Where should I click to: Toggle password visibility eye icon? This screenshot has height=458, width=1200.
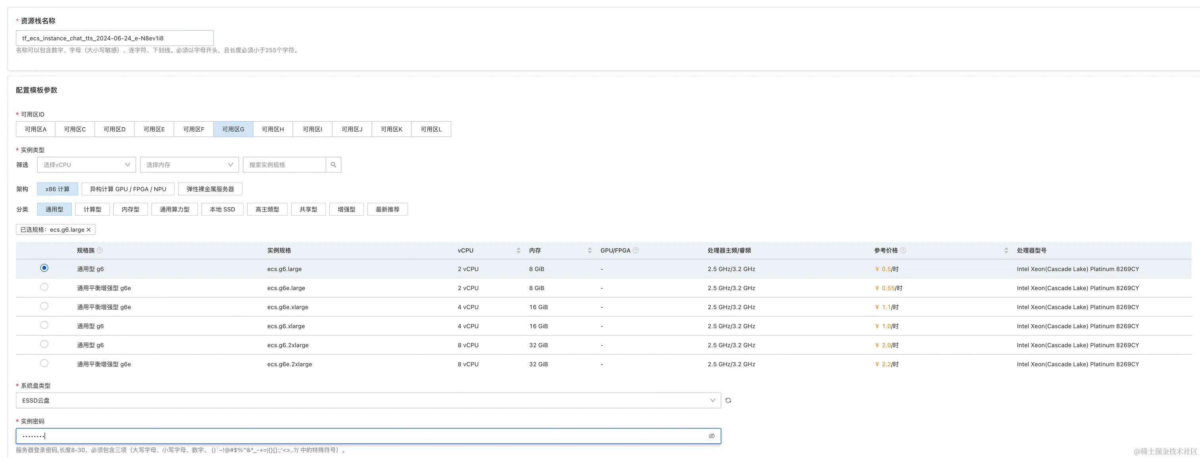coord(712,436)
